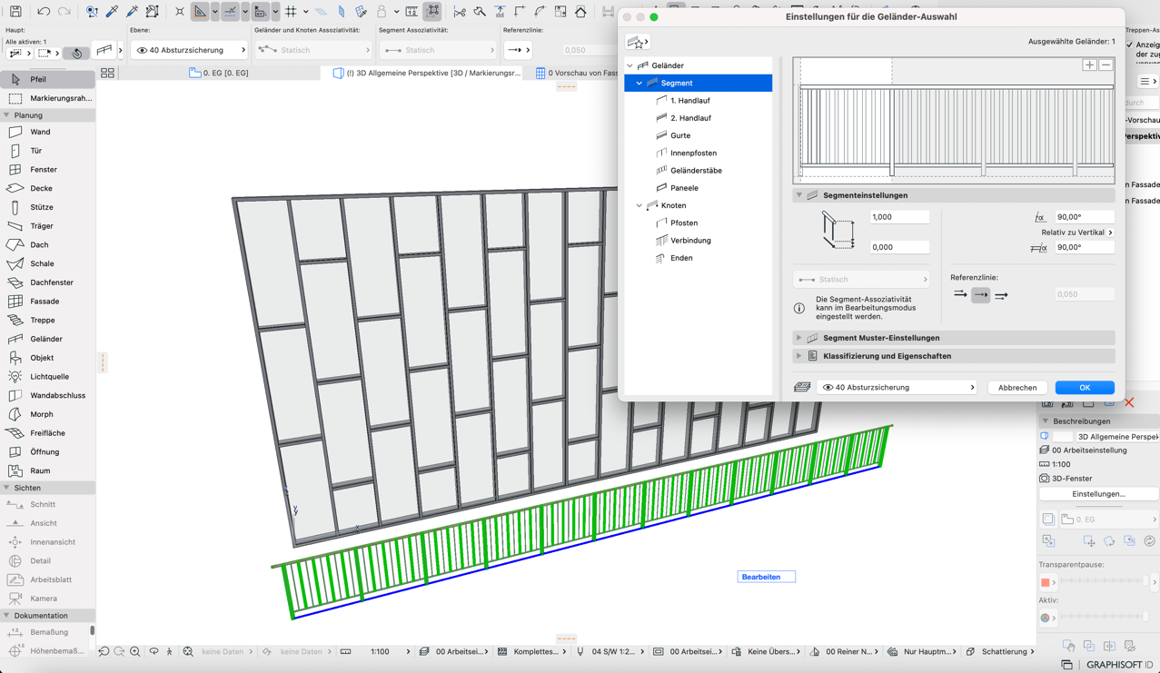Click minus button above railing preview
The image size is (1160, 673).
(x=1105, y=65)
